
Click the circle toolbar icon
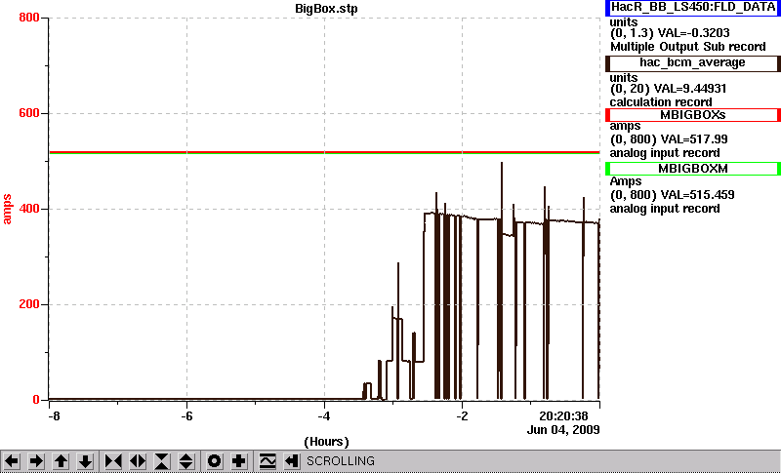[x=215, y=461]
